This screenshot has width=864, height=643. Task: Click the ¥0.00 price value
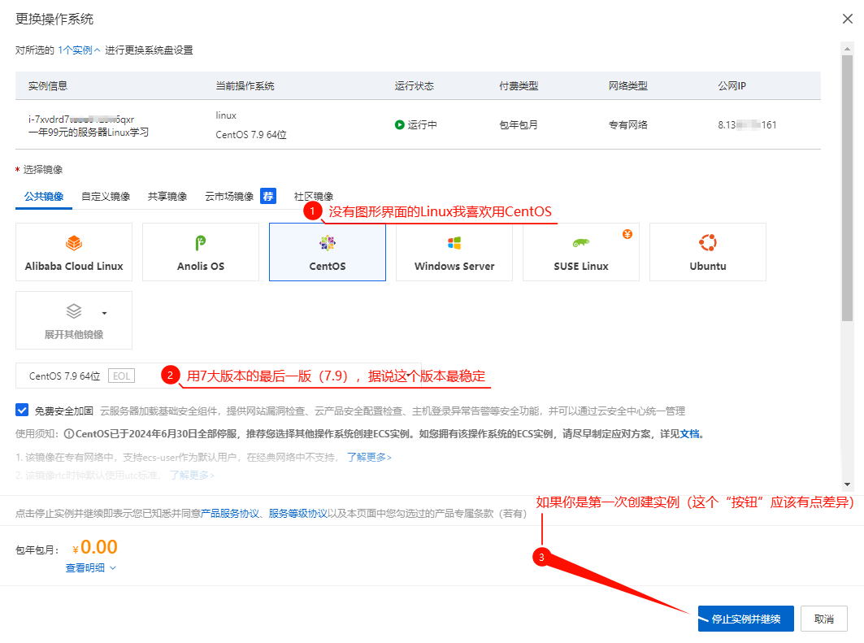point(95,547)
